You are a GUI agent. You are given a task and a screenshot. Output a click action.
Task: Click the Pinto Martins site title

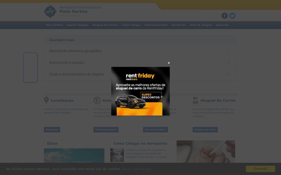pyautogui.click(x=73, y=12)
